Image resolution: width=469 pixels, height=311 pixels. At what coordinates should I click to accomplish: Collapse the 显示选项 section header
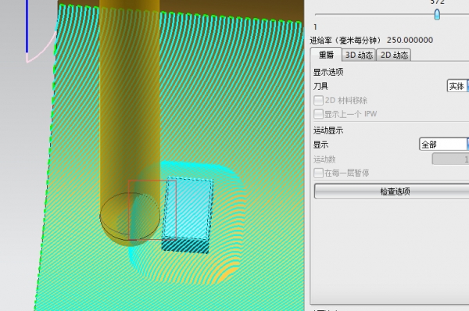tap(328, 72)
